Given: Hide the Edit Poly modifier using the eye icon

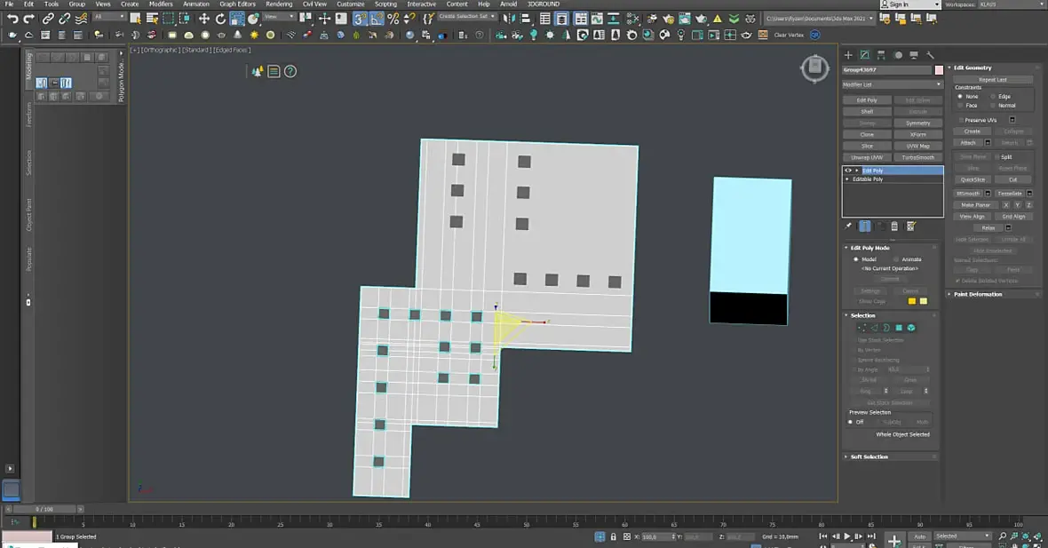Looking at the screenshot, I should 848,171.
